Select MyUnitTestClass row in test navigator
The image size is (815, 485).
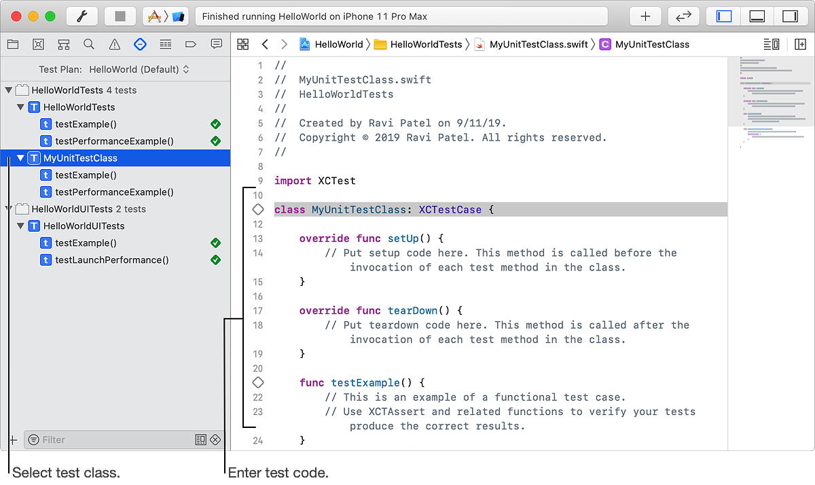(115, 158)
